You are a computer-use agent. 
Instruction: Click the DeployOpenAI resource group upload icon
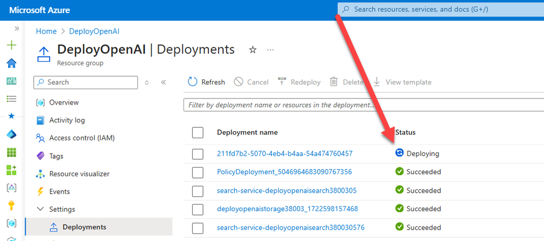tap(44, 54)
